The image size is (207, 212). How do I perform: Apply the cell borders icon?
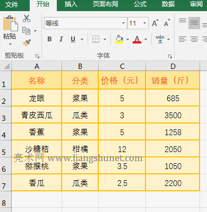pyautogui.click(x=96, y=39)
